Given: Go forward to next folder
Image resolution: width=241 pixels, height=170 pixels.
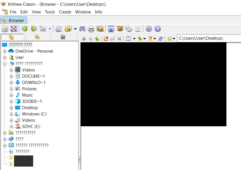Looking at the screenshot, I should click(x=91, y=39).
